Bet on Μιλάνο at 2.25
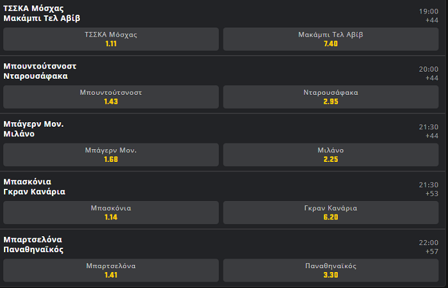This screenshot has height=288, width=448. (331, 155)
